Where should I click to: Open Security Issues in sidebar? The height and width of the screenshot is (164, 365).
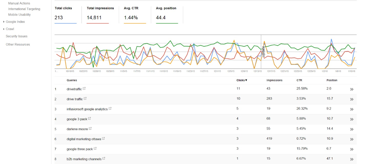pyautogui.click(x=17, y=36)
